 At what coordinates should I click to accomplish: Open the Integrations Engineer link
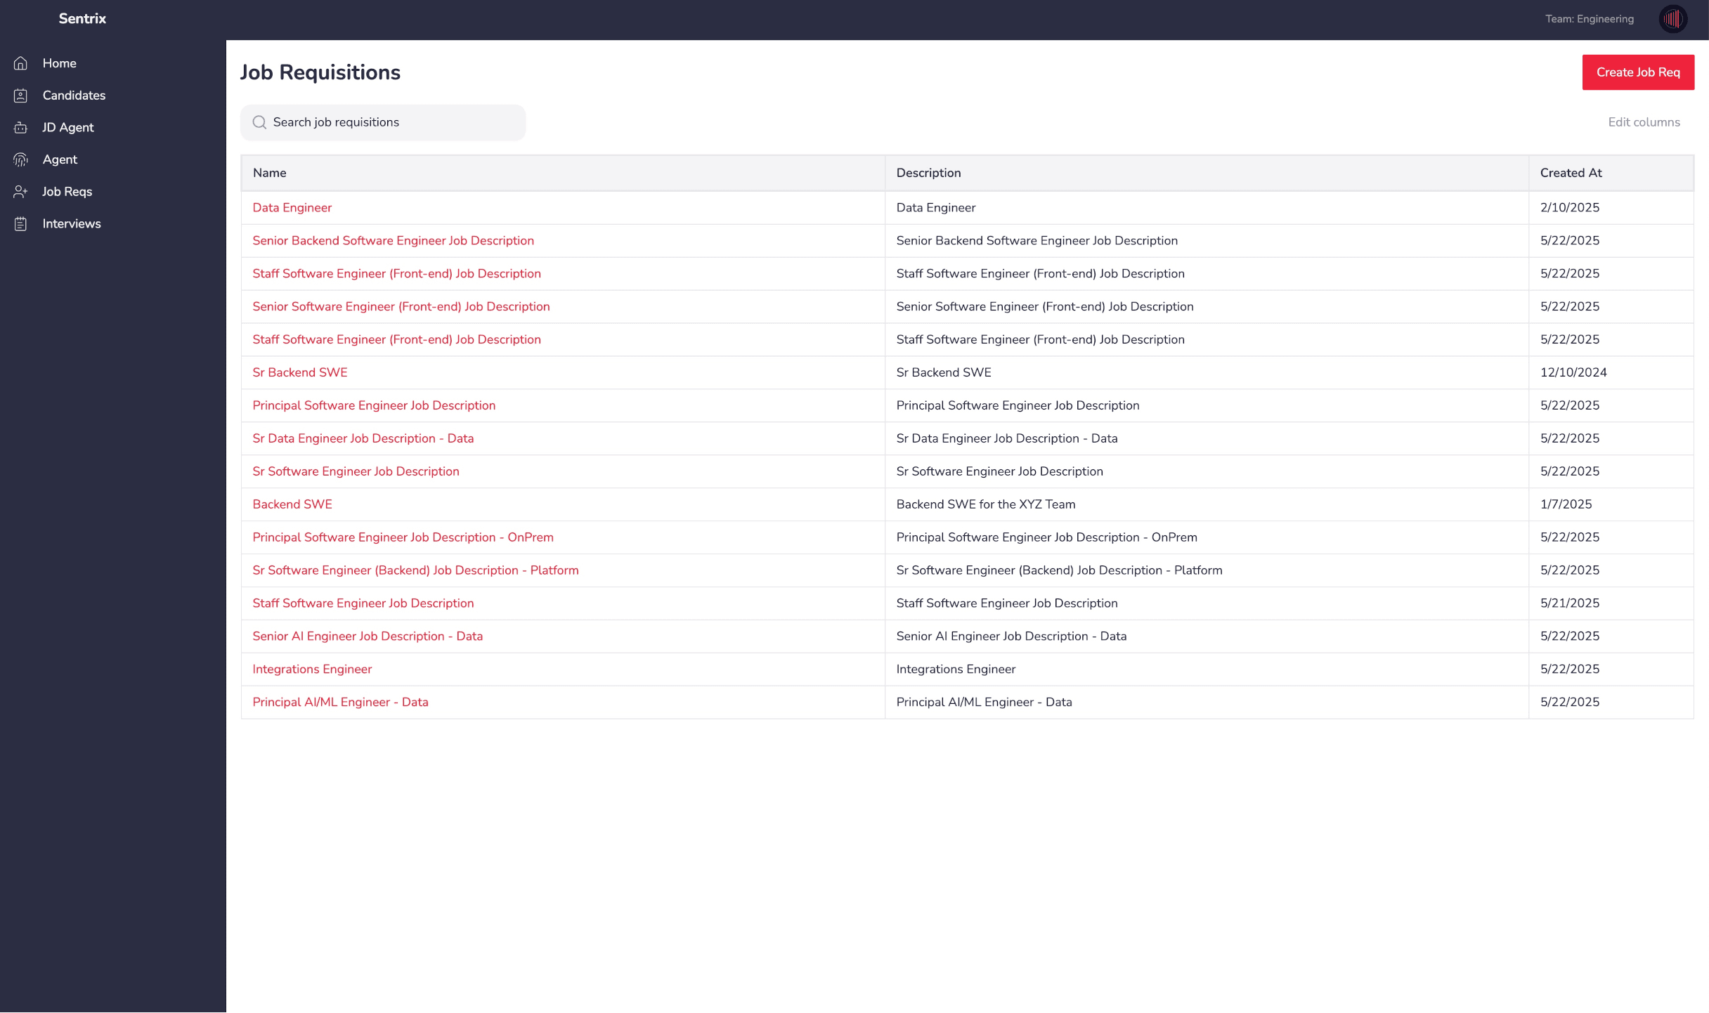312,670
